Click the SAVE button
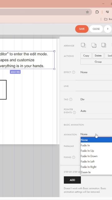 click(82, 29)
